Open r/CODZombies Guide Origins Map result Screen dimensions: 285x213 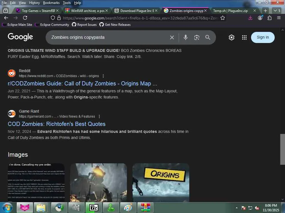tap(82, 83)
